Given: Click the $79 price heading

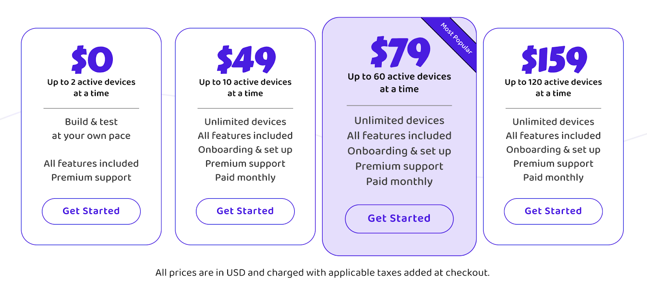Looking at the screenshot, I should click(400, 52).
